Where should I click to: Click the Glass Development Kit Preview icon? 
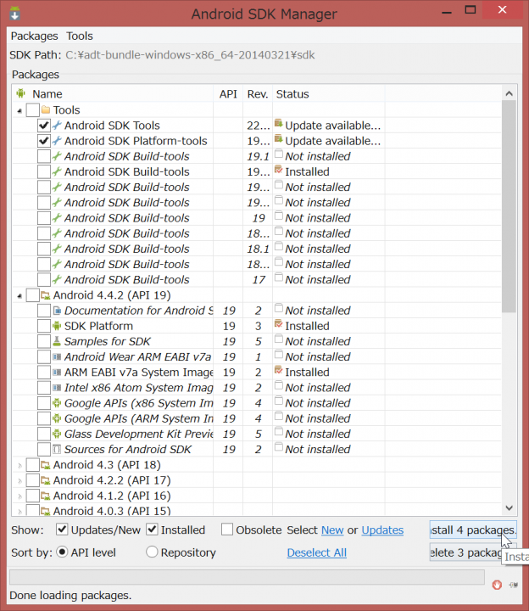(x=57, y=434)
